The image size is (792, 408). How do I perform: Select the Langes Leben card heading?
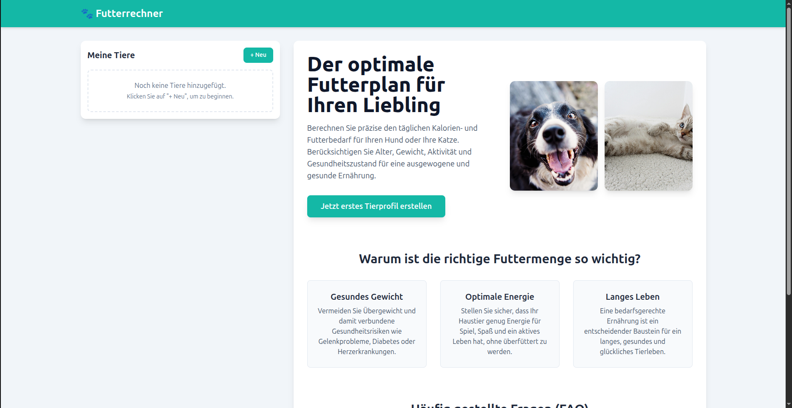point(632,297)
